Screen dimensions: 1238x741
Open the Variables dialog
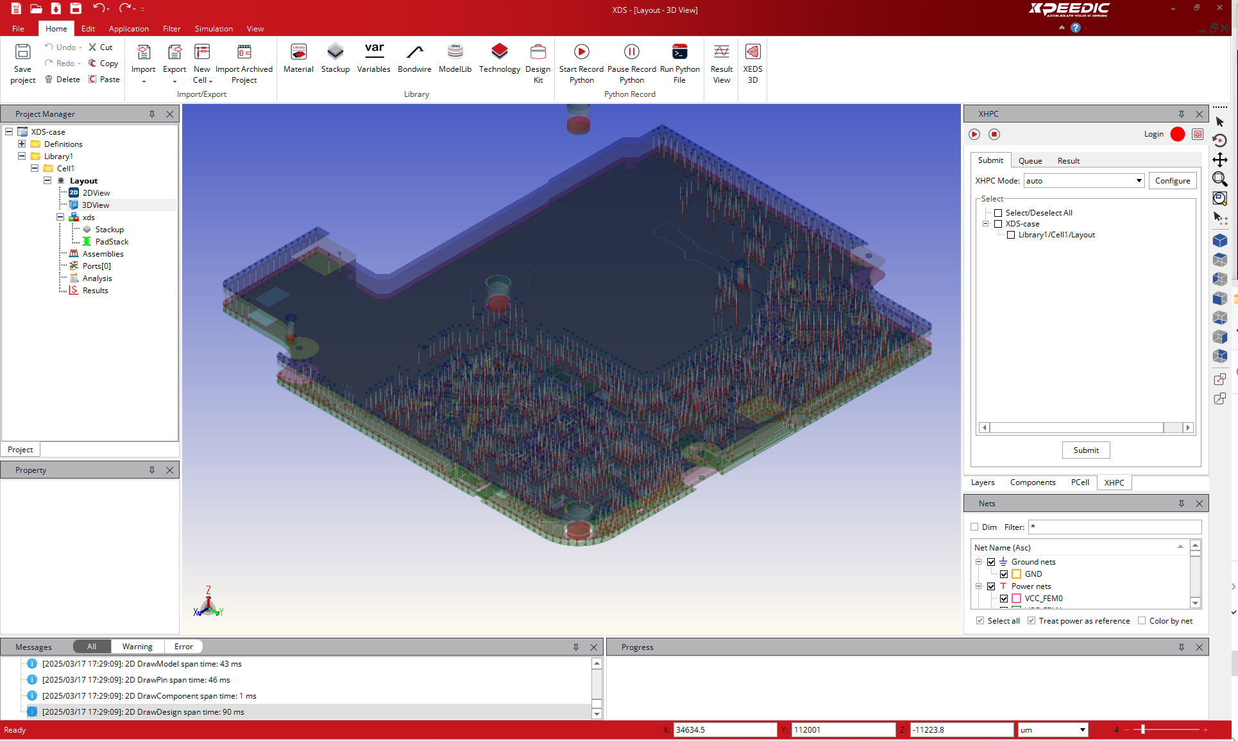(373, 58)
